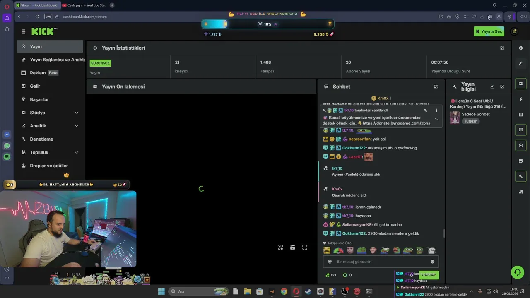This screenshot has height=298, width=530.
Task: Click the Sadece Sohbet category name
Action: (x=476, y=114)
